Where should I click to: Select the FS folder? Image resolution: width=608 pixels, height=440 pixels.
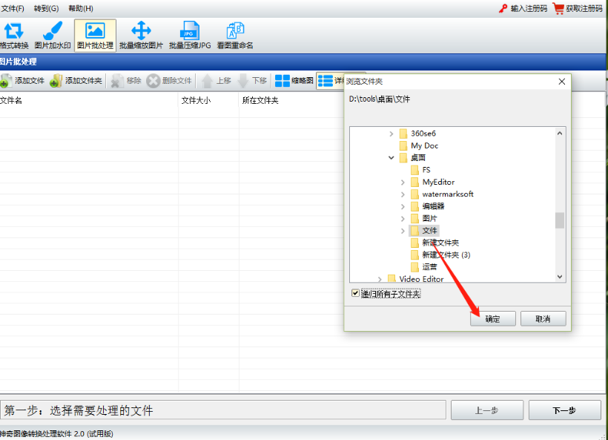(420, 170)
